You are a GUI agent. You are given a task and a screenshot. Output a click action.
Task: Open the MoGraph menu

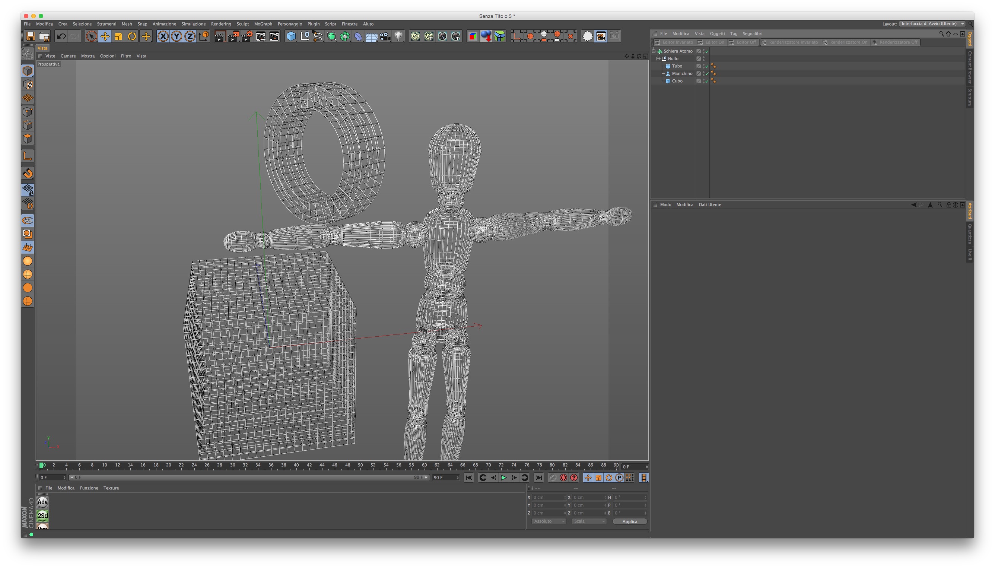pos(263,24)
